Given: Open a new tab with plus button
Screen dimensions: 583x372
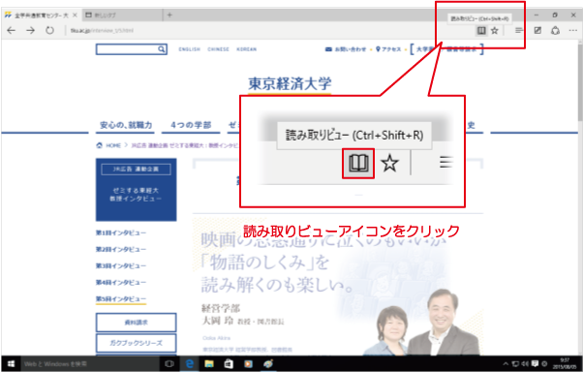Looking at the screenshot, I should coord(169,15).
